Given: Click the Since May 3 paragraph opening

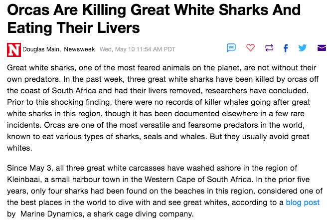Looking at the screenshot, I should 30,168.
